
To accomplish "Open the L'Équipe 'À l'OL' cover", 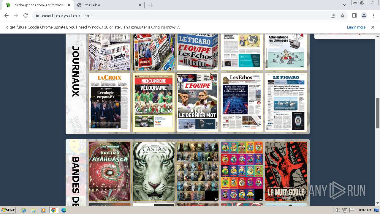I will click(x=197, y=102).
